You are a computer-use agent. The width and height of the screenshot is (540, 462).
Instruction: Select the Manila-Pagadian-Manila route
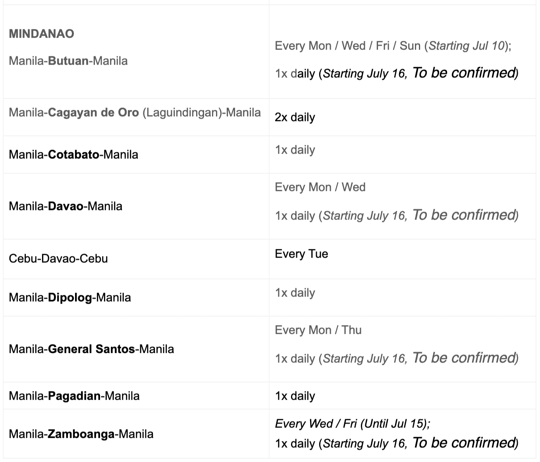point(74,396)
